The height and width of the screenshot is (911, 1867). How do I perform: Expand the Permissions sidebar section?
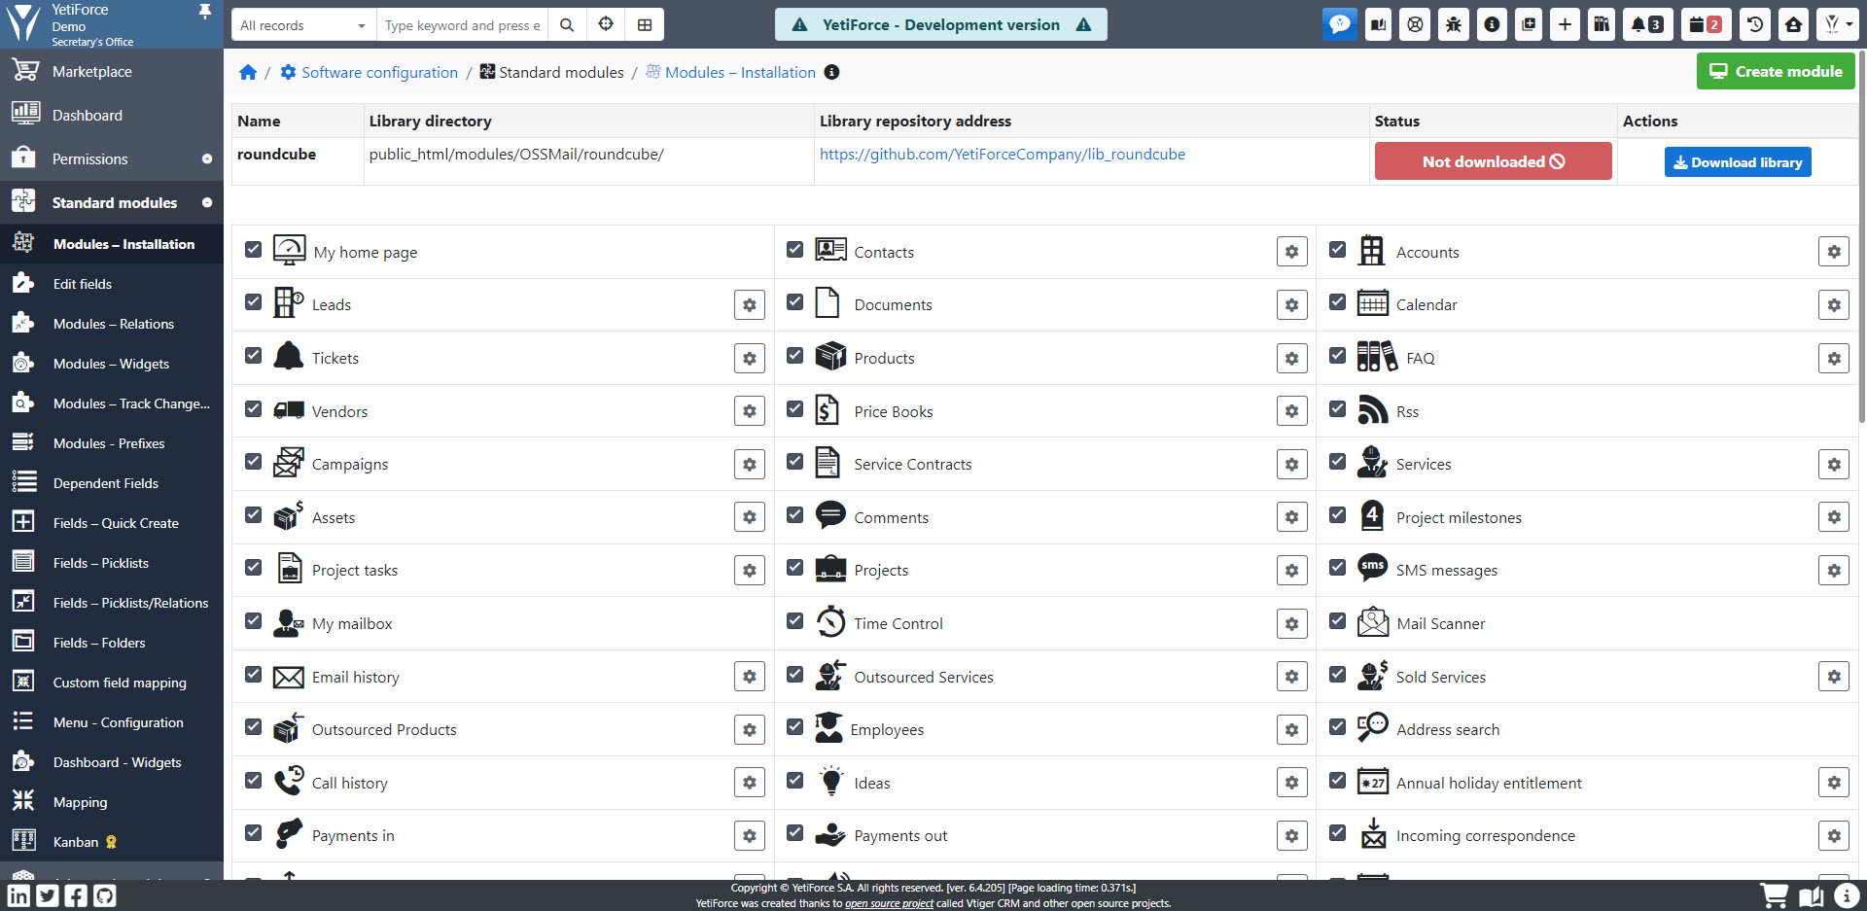tap(207, 158)
